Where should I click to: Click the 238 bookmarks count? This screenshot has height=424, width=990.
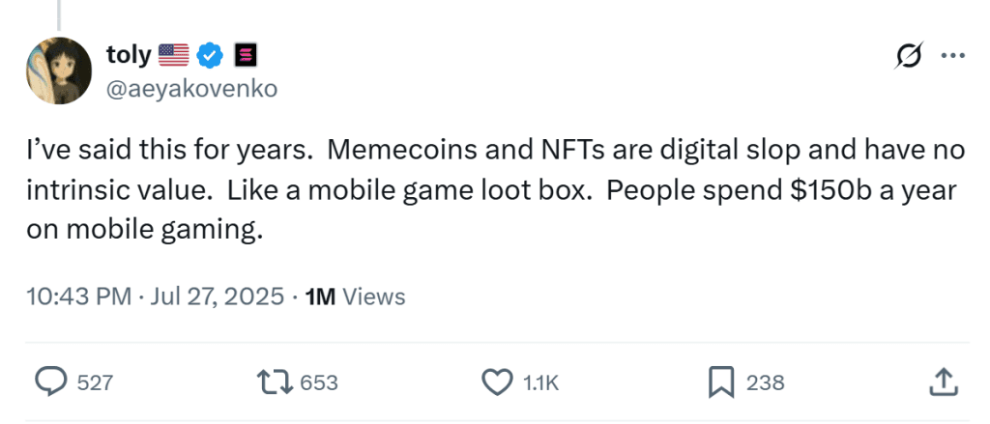click(765, 382)
